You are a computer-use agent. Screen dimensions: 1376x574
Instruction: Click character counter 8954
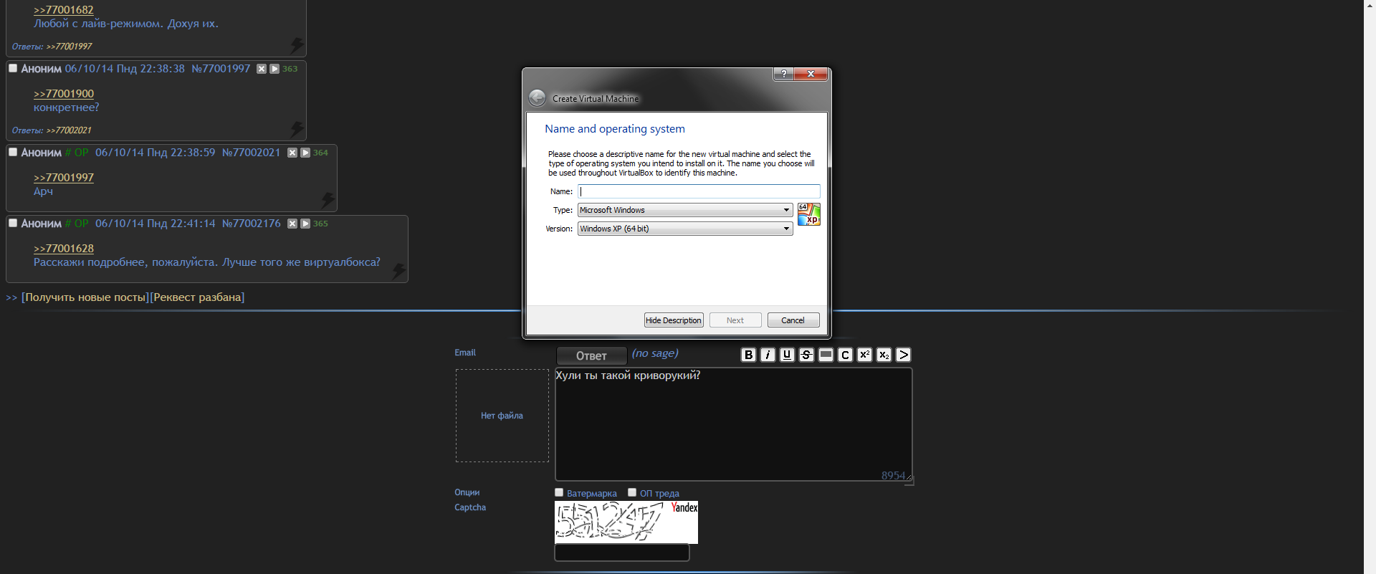tap(893, 475)
